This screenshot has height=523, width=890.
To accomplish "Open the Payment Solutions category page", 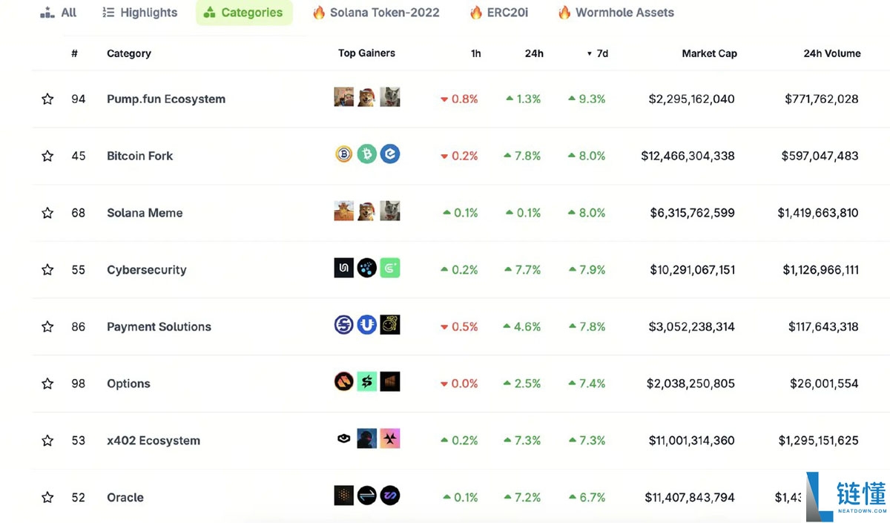I will point(159,327).
